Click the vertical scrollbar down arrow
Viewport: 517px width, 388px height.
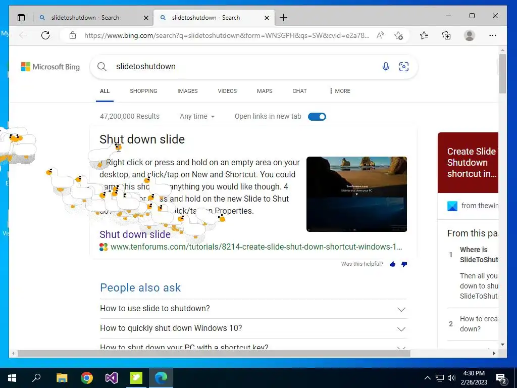coord(502,345)
